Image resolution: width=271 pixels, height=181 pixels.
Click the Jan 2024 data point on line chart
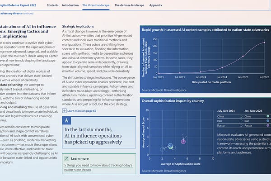pos(201,72)
